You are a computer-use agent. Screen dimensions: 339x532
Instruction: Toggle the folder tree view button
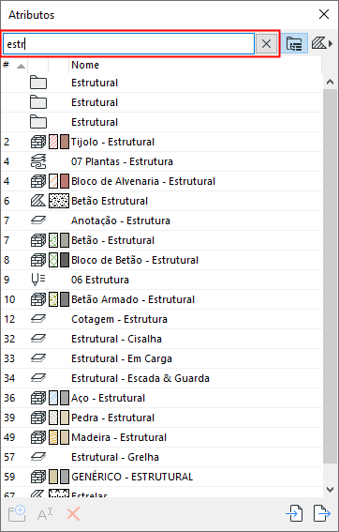[294, 43]
